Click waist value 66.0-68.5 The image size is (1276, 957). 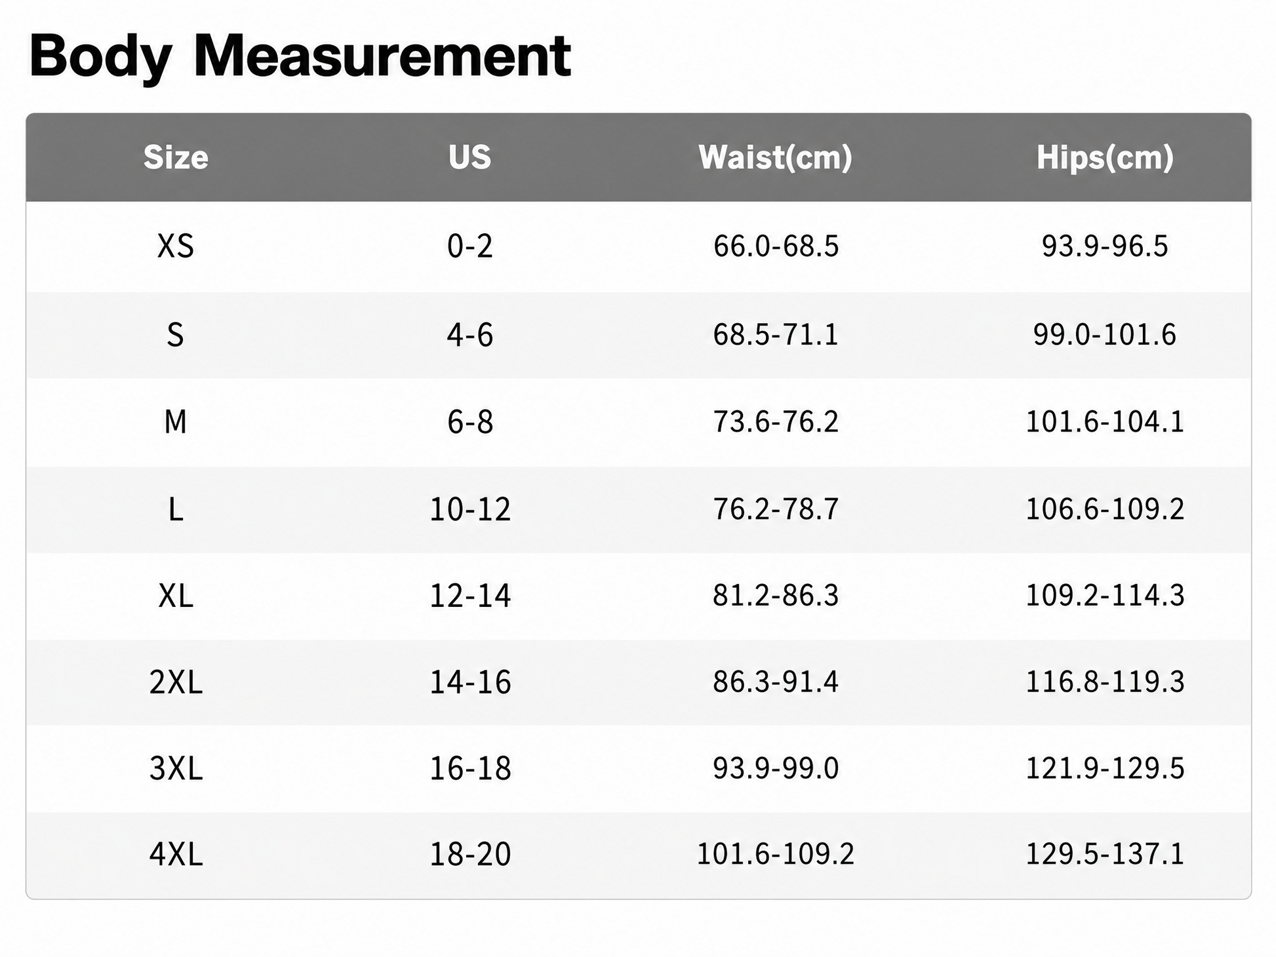[776, 246]
